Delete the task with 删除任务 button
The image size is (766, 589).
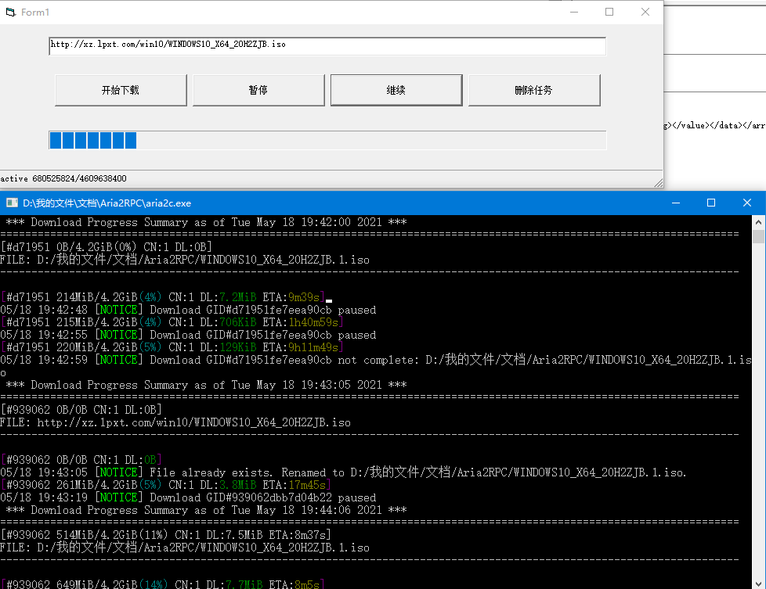[534, 90]
